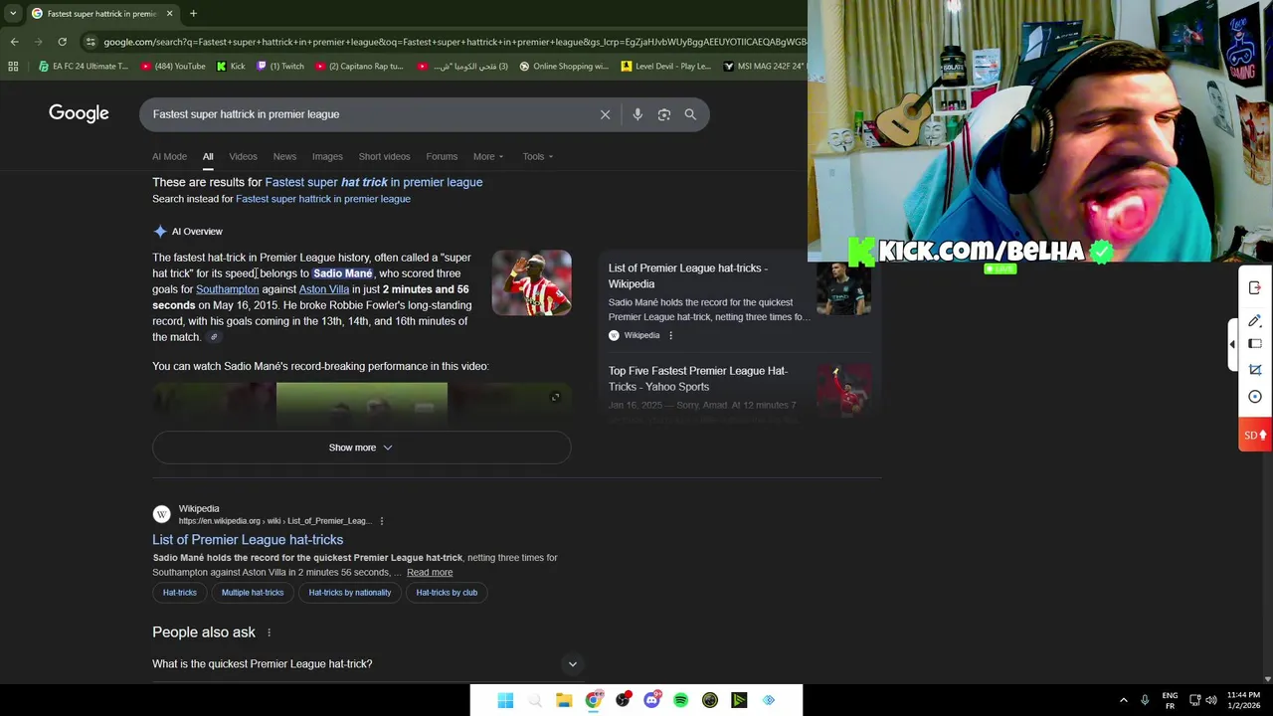The width and height of the screenshot is (1273, 716).
Task: Go back to the previous page
Action: point(14,42)
